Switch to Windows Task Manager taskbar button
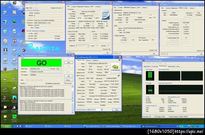The width and height of the screenshot is (205, 135). pyautogui.click(x=112, y=126)
